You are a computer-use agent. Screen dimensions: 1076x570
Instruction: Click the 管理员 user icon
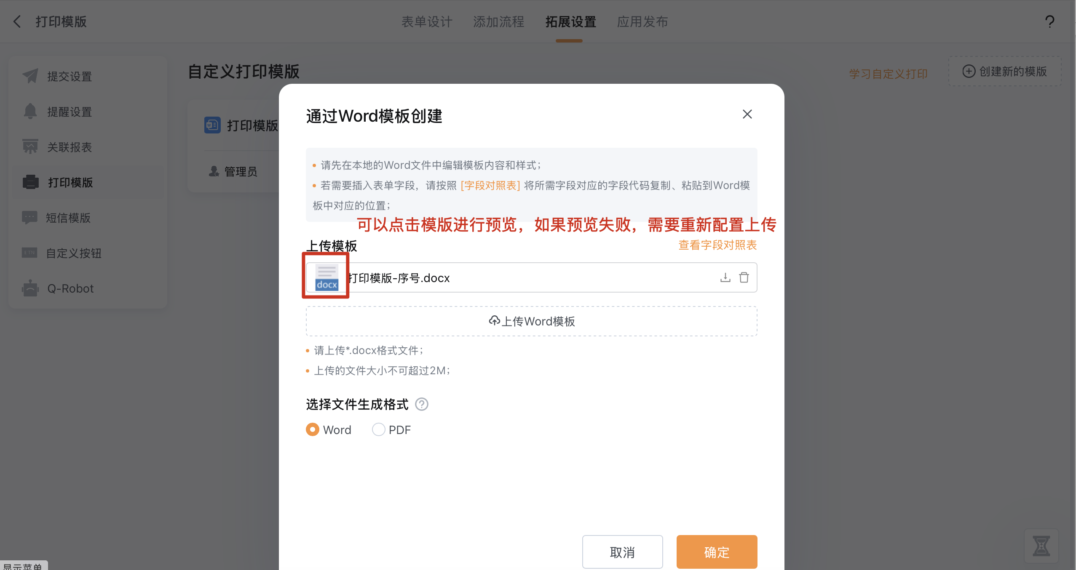[214, 171]
